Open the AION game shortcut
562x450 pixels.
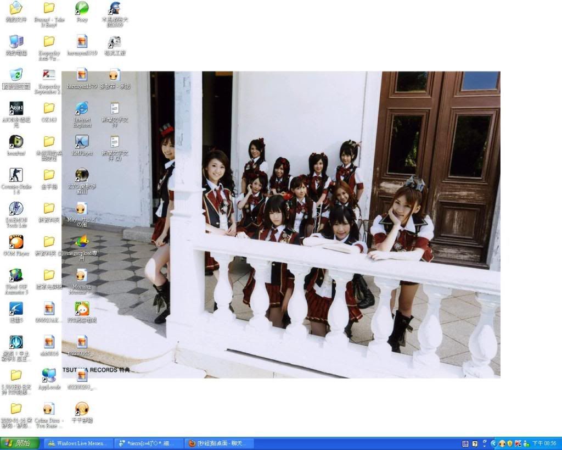pyautogui.click(x=16, y=108)
